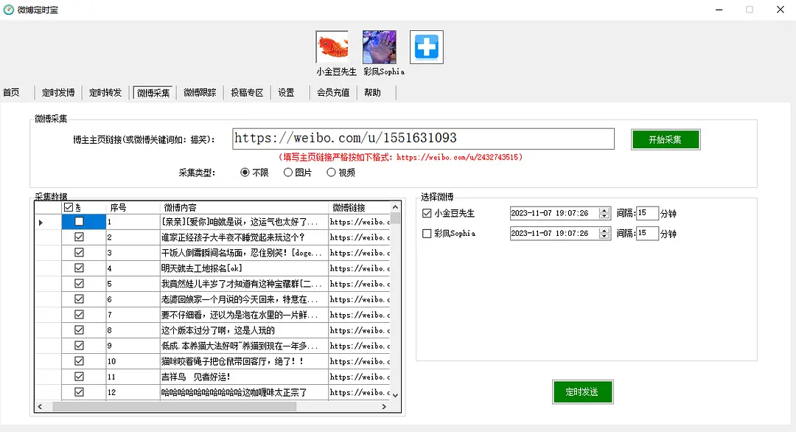Open the 帮助 tab
The width and height of the screenshot is (796, 432).
coord(372,92)
